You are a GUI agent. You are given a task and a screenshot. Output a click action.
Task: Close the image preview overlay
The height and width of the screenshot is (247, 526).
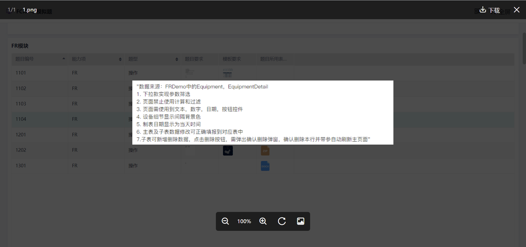(517, 10)
